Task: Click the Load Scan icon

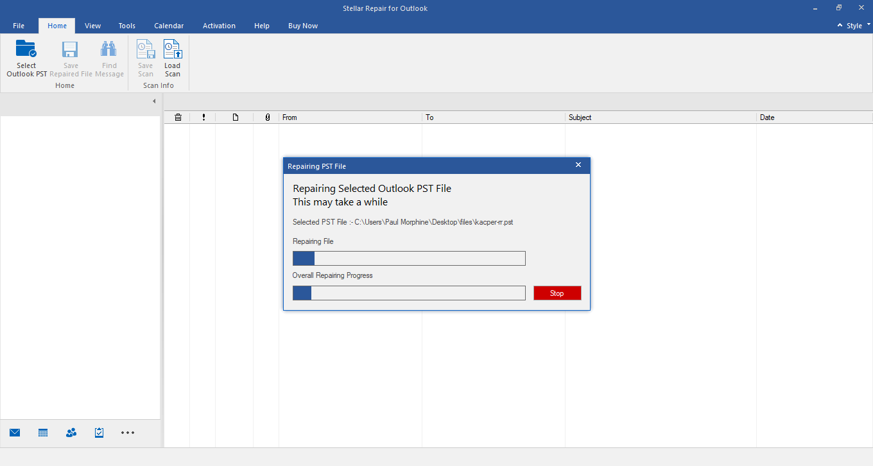Action: pos(172,50)
